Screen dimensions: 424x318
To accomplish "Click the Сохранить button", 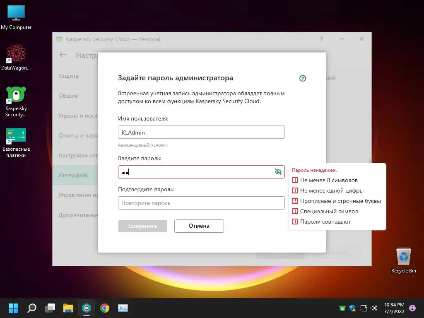I will (143, 226).
